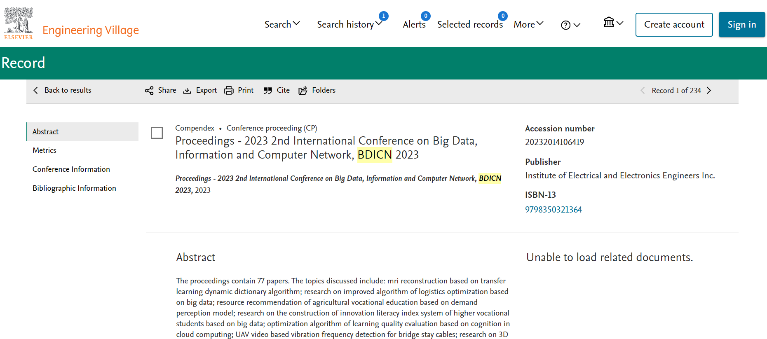Click the Abstract heading

coord(196,257)
